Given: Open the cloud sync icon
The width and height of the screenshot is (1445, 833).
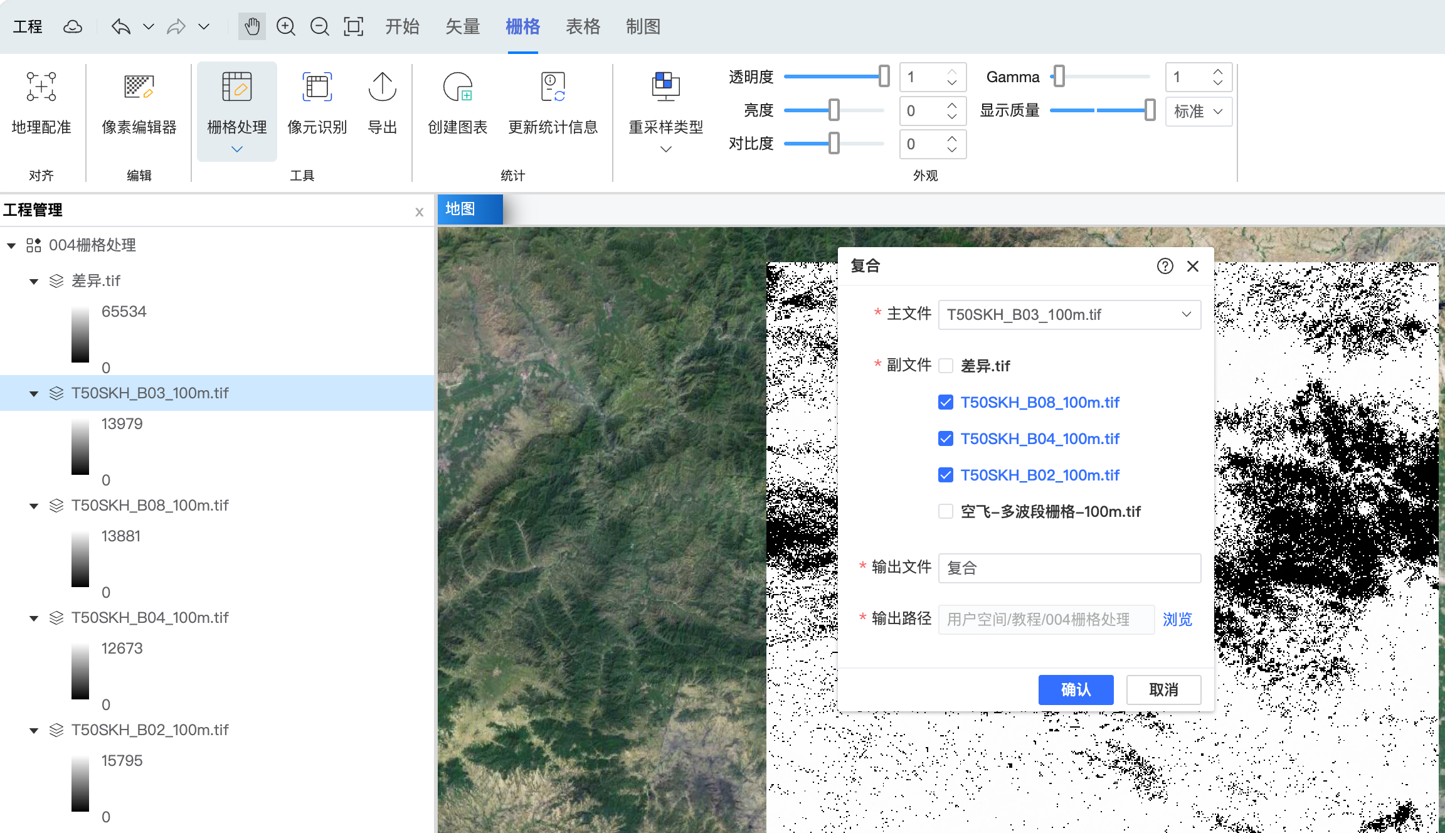Looking at the screenshot, I should point(73,26).
